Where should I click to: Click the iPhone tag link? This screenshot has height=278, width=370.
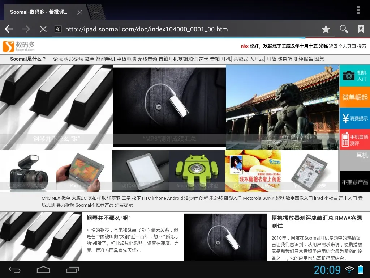pos(159,198)
